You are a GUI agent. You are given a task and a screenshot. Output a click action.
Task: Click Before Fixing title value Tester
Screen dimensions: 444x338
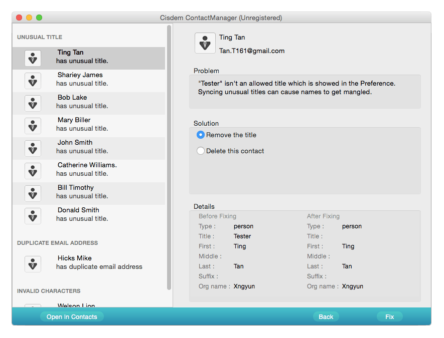click(x=242, y=236)
